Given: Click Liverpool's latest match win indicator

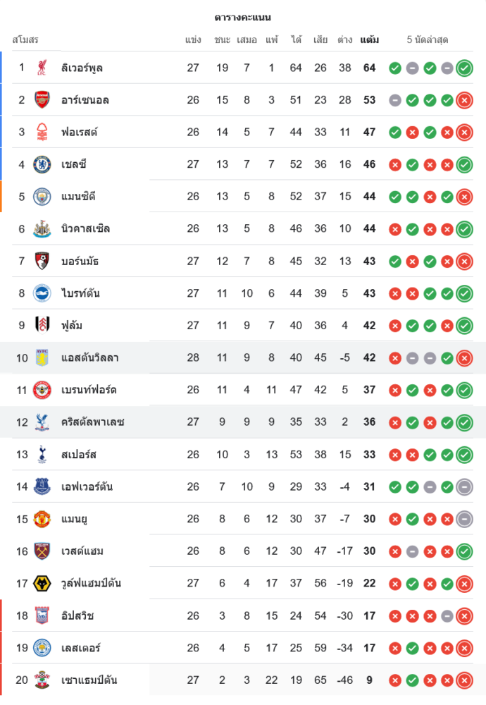Looking at the screenshot, I should click(464, 68).
